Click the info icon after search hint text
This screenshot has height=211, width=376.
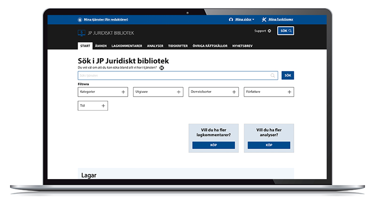click(x=162, y=68)
